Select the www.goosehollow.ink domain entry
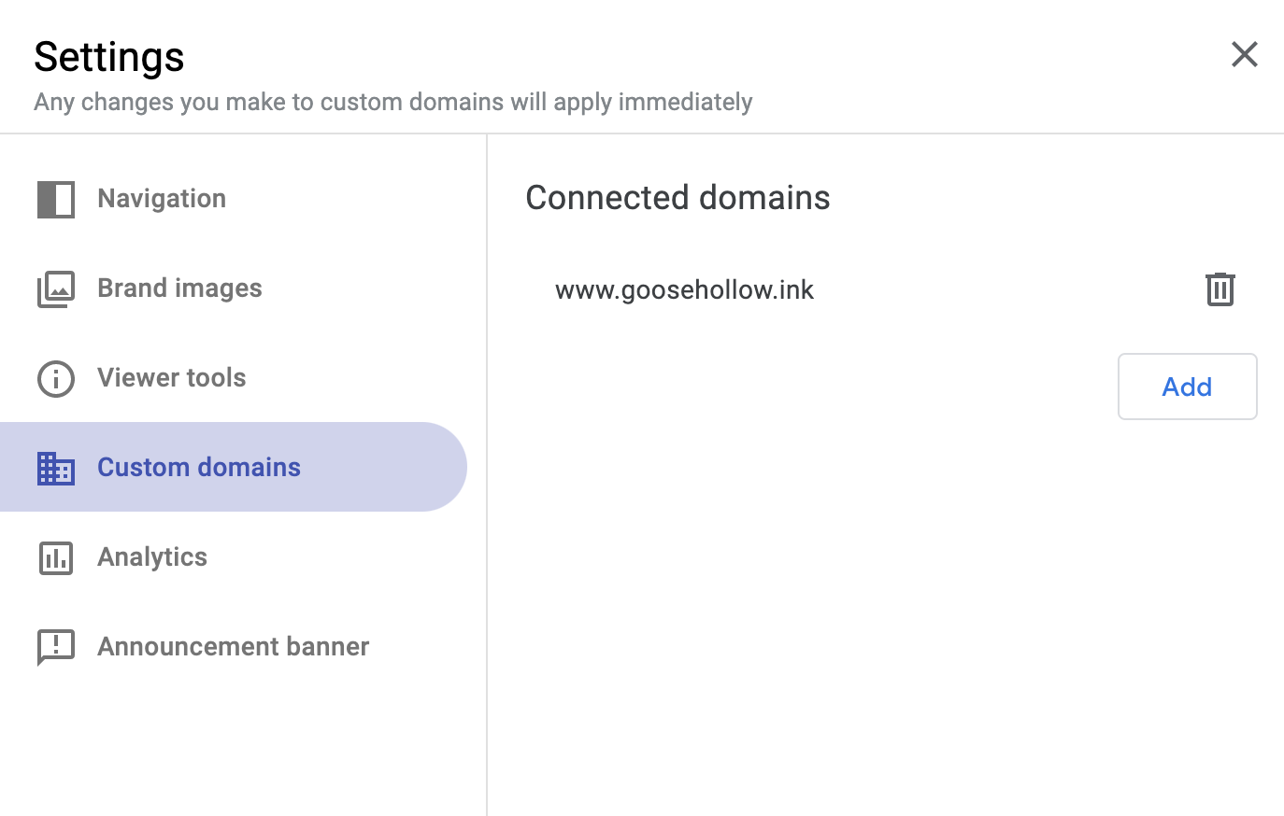Viewport: 1284px width, 816px height. click(x=684, y=289)
